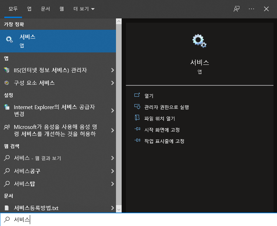Screen dimensions: 277x226
Task: Select IIS(인터넷 정보 서비스) 관리자 result
Action: pyautogui.click(x=58, y=70)
